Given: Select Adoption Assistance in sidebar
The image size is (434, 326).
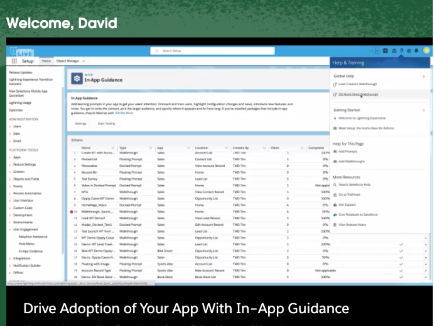Looking at the screenshot, I should (33, 237).
